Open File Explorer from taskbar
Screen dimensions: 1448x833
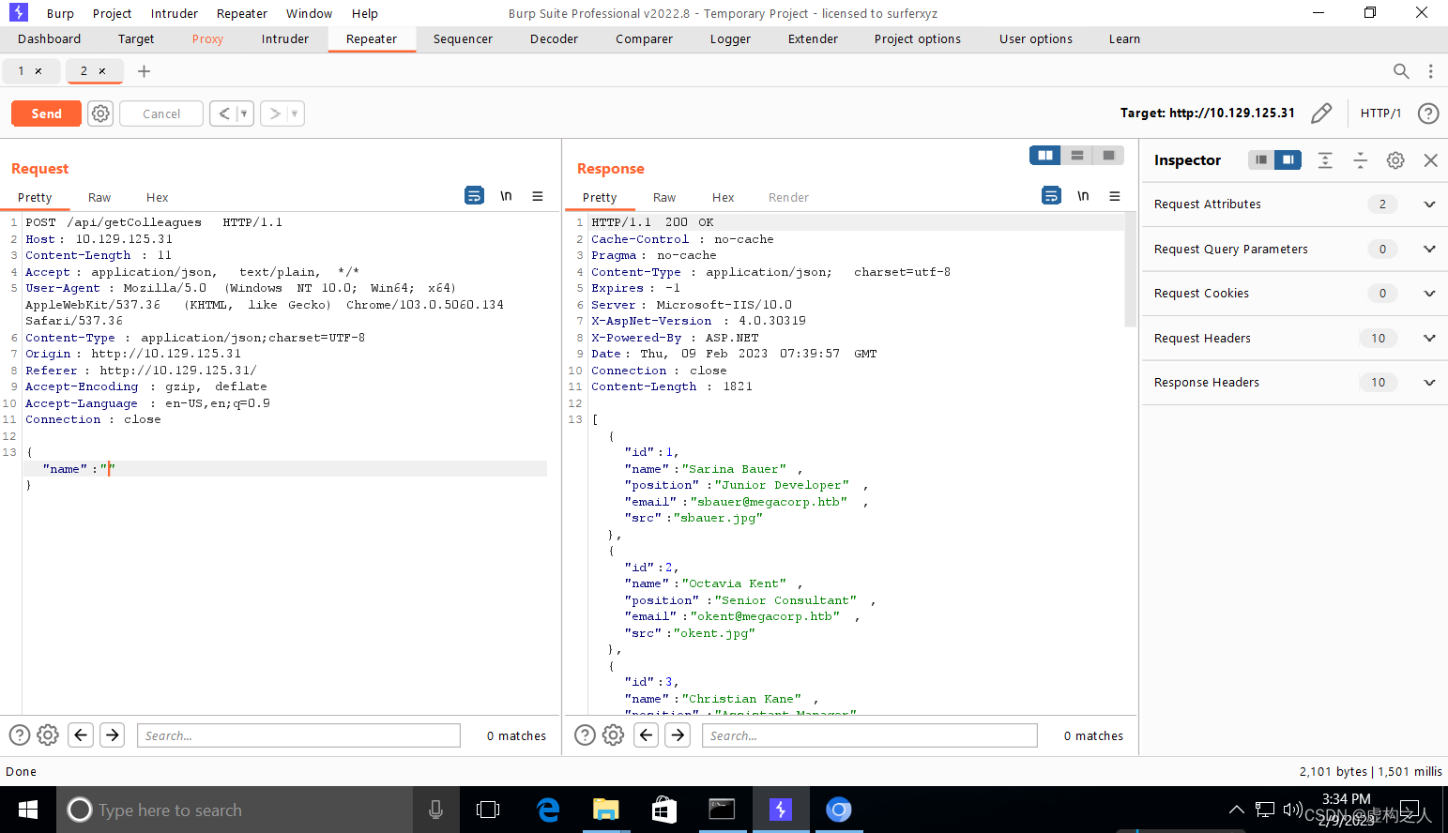pos(606,810)
